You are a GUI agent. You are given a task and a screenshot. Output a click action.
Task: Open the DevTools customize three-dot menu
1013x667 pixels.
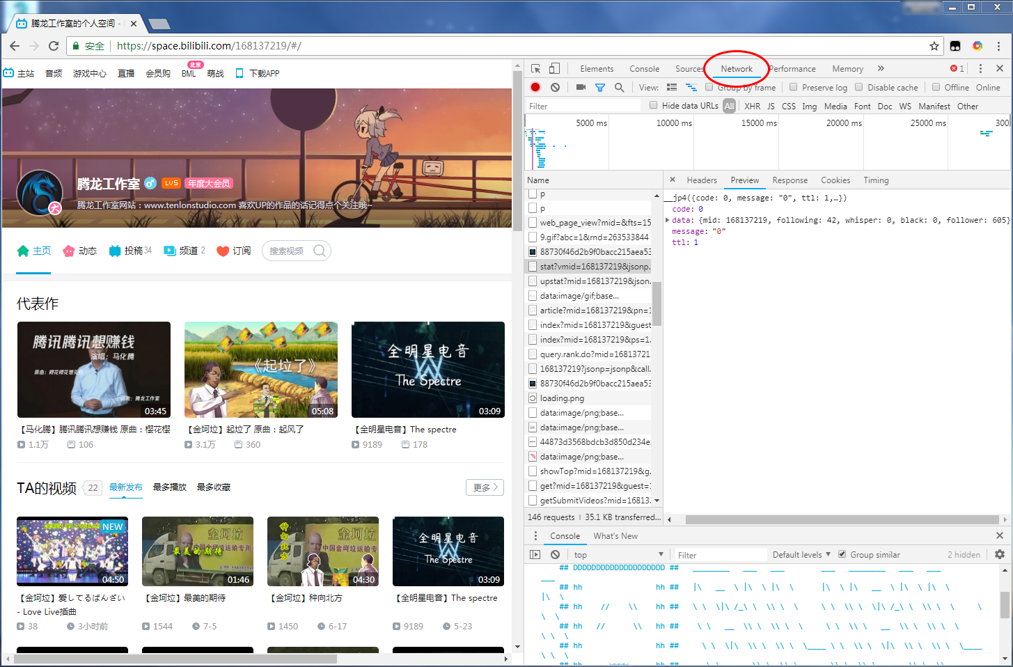click(x=980, y=69)
